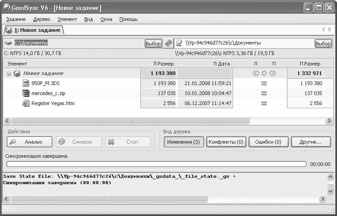Click the right-arrow sync direction icon for Новое задание

point(273,73)
